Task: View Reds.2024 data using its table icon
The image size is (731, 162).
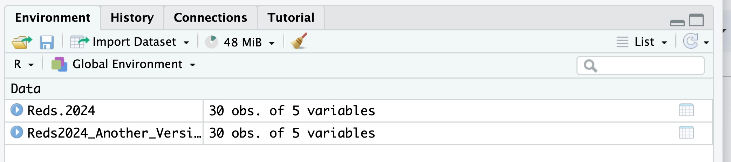Action: click(x=686, y=110)
